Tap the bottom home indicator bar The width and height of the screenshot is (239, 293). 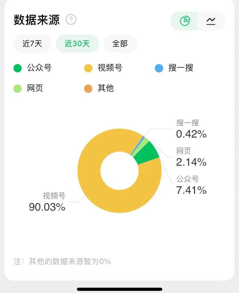click(x=119, y=289)
